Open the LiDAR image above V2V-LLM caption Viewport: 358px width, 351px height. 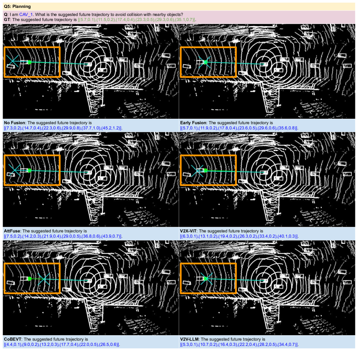(x=267, y=287)
